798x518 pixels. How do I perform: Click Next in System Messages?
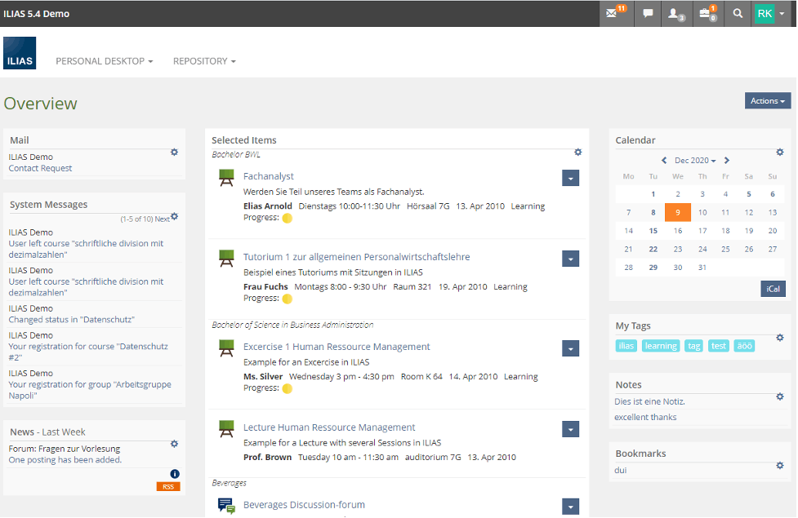tap(162, 219)
